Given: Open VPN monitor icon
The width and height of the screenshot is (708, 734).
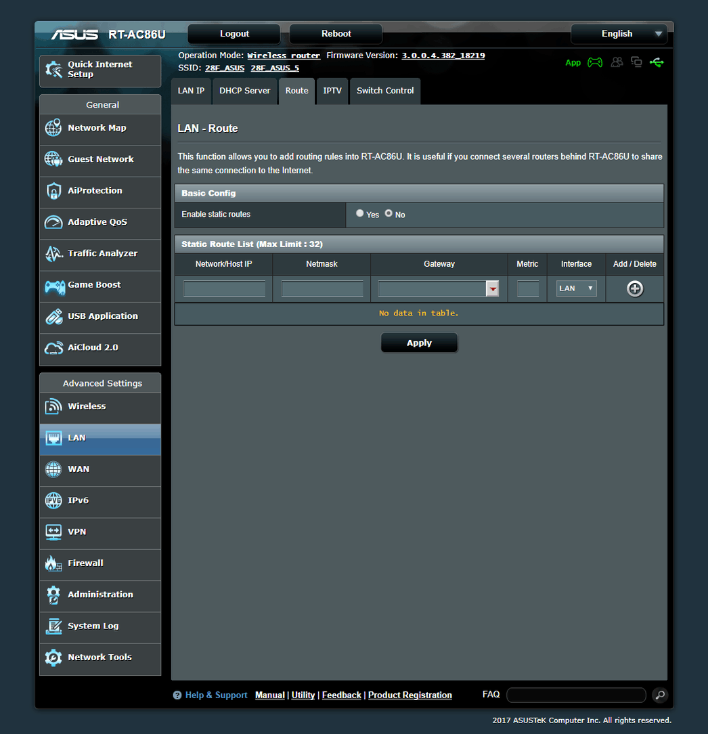Looking at the screenshot, I should 53,532.
